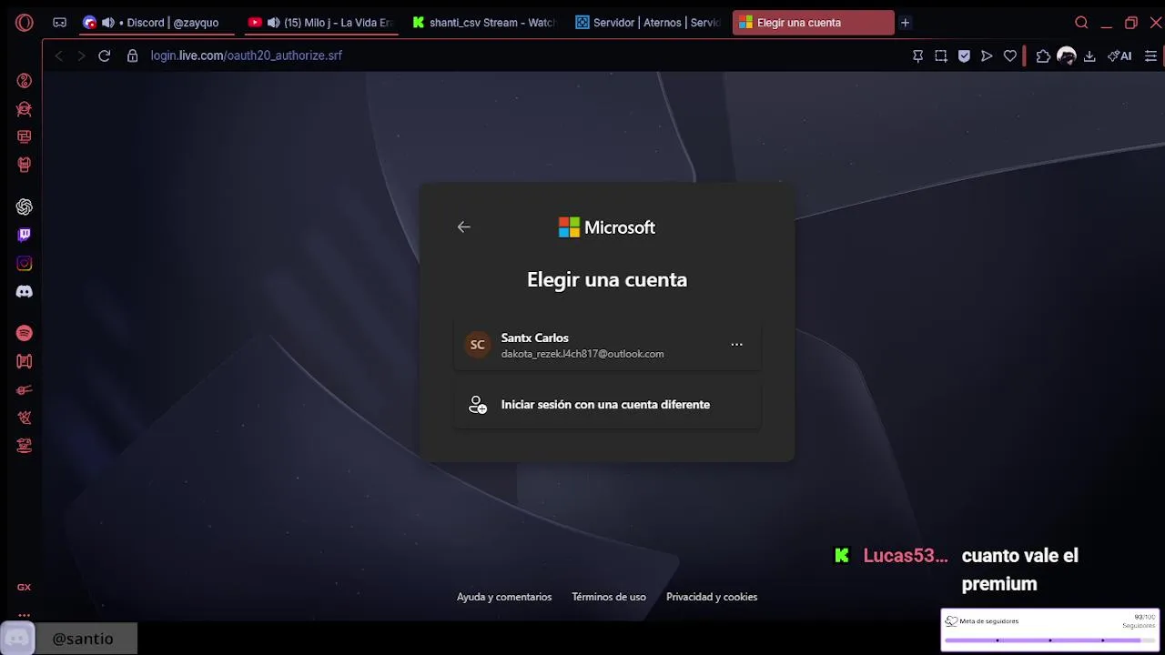This screenshot has height=655, width=1165.
Task: Open the downloads icon
Action: click(1089, 56)
